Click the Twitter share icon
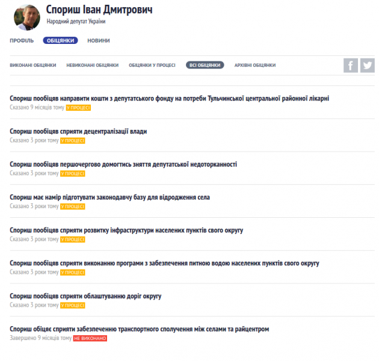Viewport: 379px width, 361px height. click(368, 66)
